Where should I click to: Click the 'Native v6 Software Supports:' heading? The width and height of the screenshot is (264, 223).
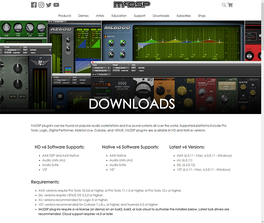(x=130, y=147)
